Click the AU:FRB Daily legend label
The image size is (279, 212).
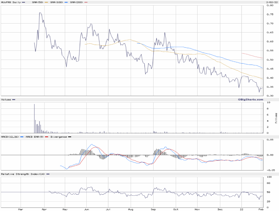coord(11,2)
